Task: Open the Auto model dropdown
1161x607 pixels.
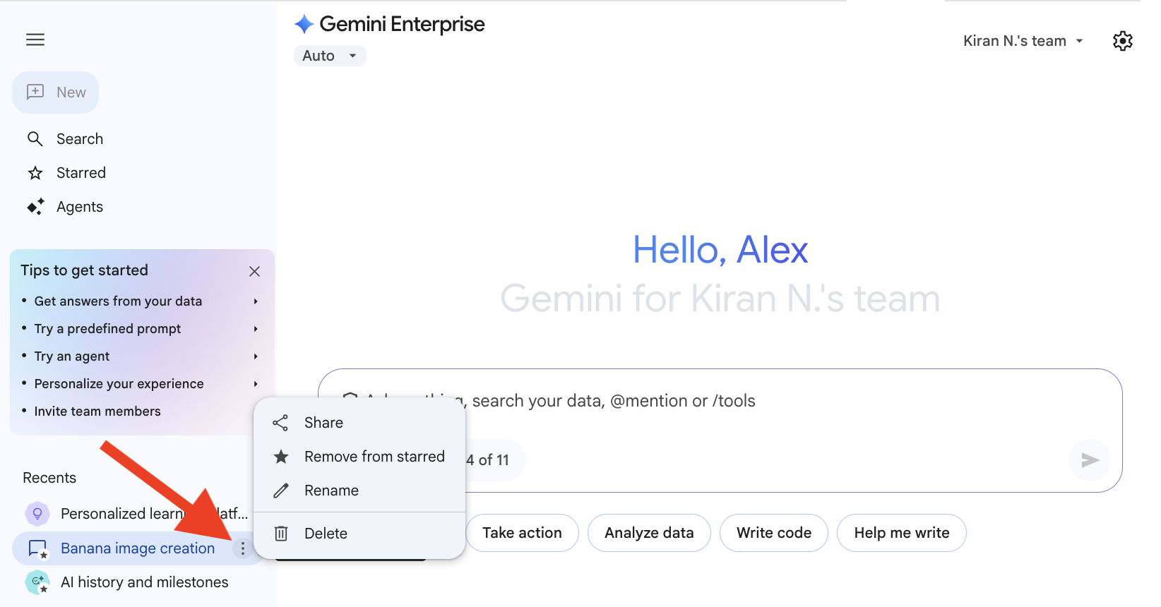Action: pos(330,56)
